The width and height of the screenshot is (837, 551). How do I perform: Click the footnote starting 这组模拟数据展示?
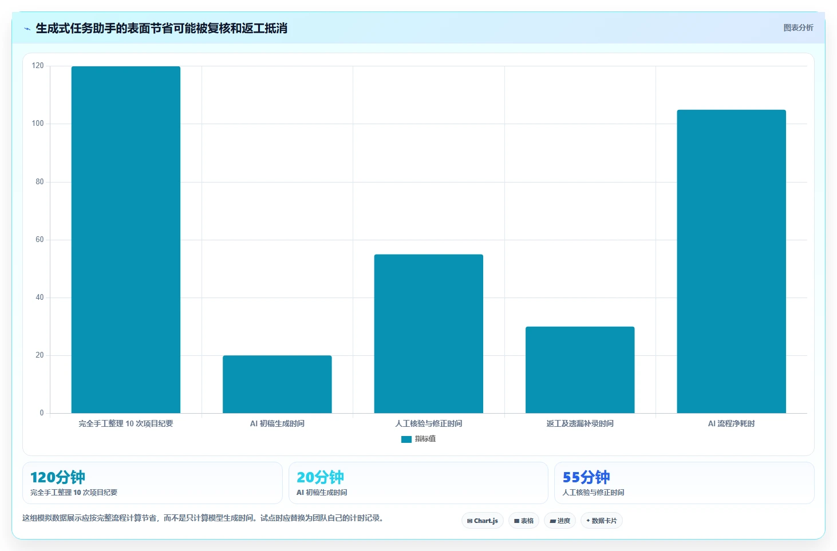[203, 518]
